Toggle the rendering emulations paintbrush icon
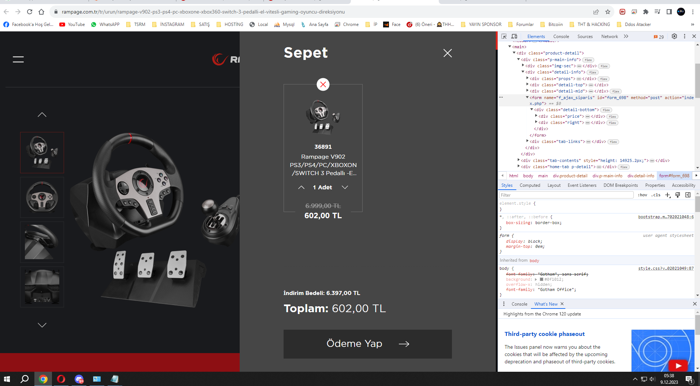 tap(678, 195)
